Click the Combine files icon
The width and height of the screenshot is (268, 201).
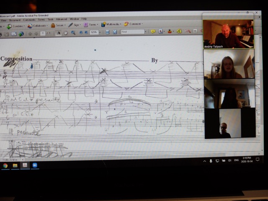click(x=9, y=26)
